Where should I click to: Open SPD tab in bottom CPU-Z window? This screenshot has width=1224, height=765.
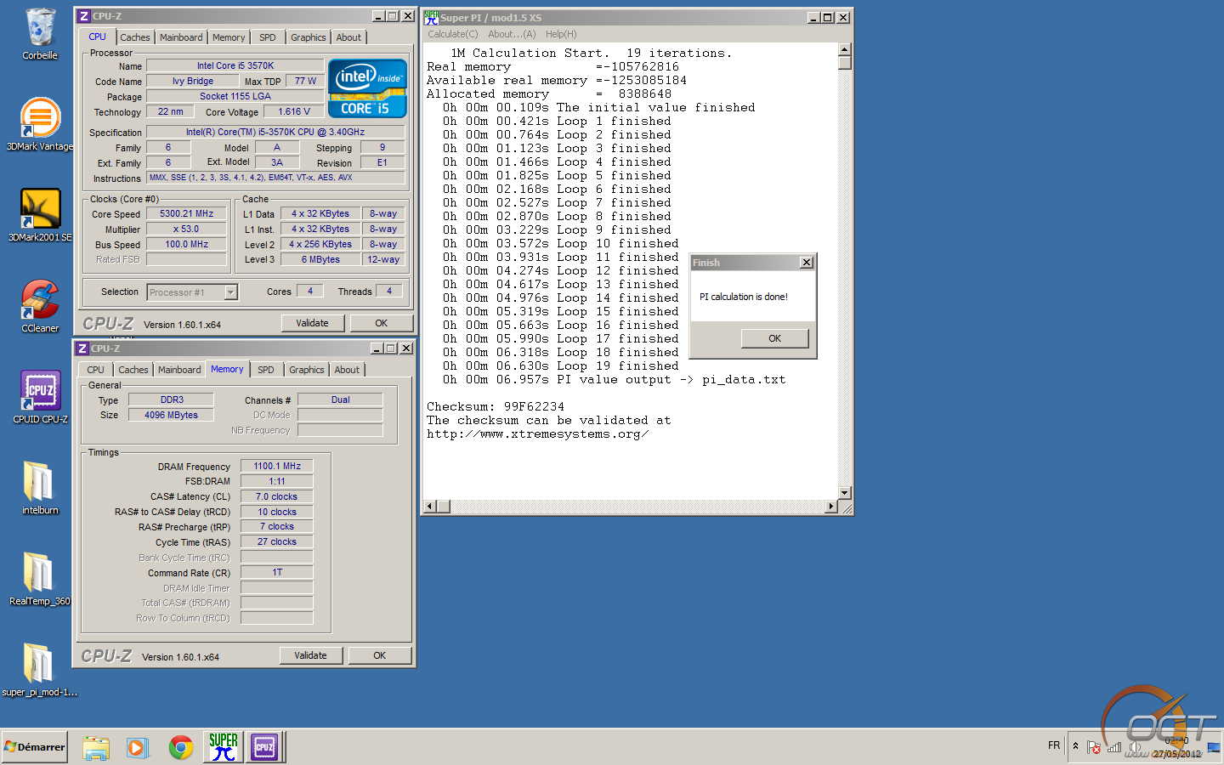pos(266,370)
